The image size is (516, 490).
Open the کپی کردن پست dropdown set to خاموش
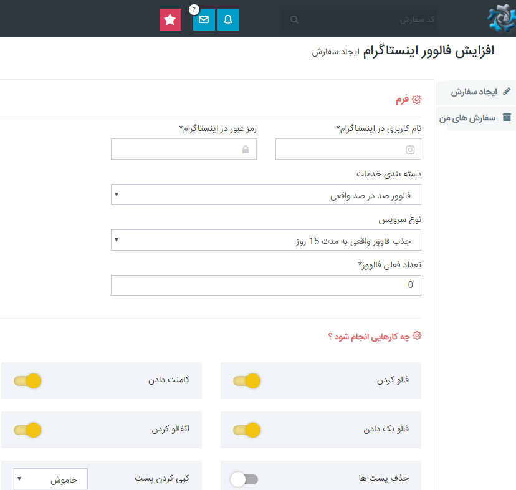(50, 479)
